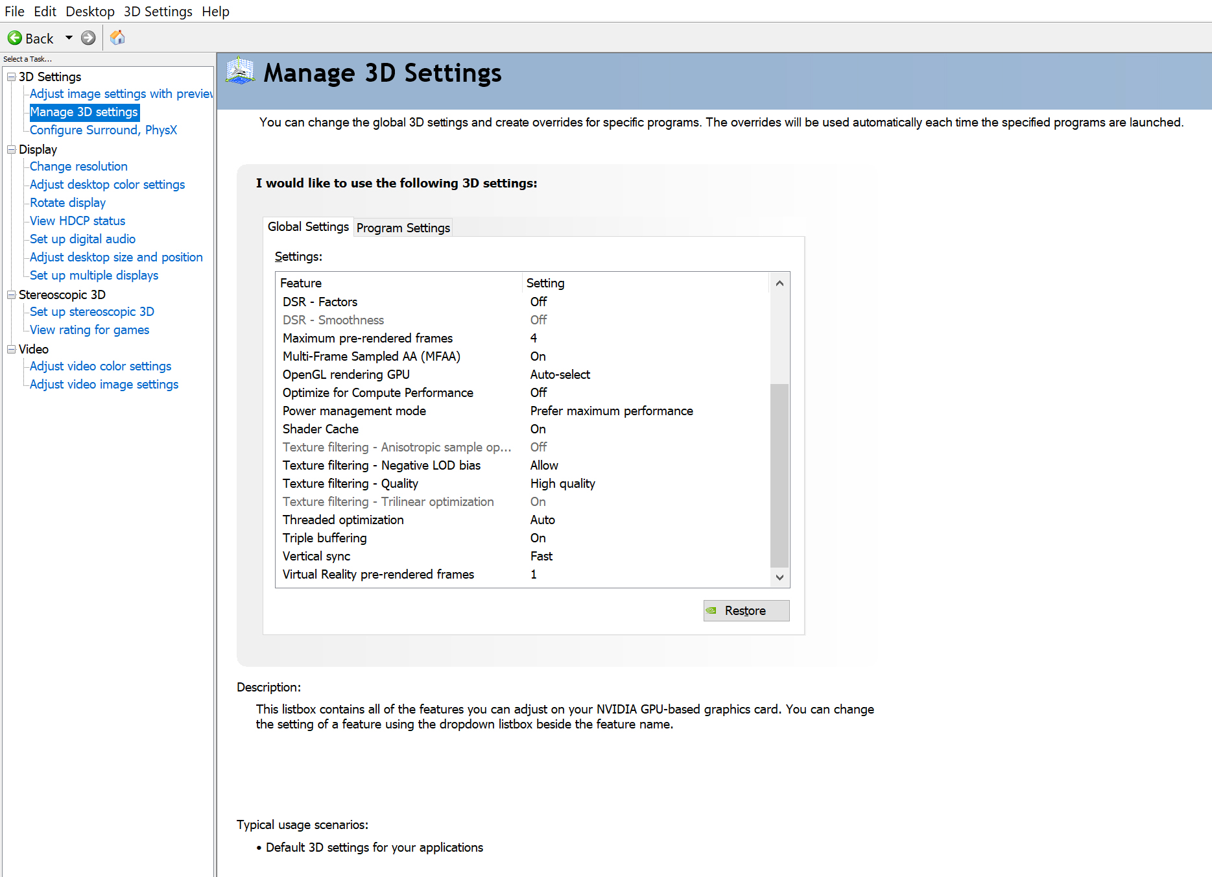Click the Feature column header
The image size is (1212, 877).
pyautogui.click(x=399, y=283)
